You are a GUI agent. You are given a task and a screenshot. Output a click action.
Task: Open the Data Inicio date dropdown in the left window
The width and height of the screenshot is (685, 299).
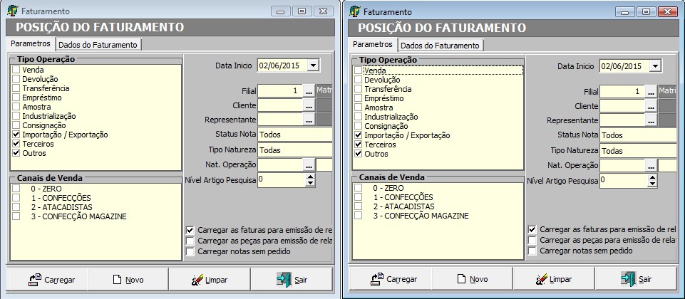pyautogui.click(x=313, y=65)
